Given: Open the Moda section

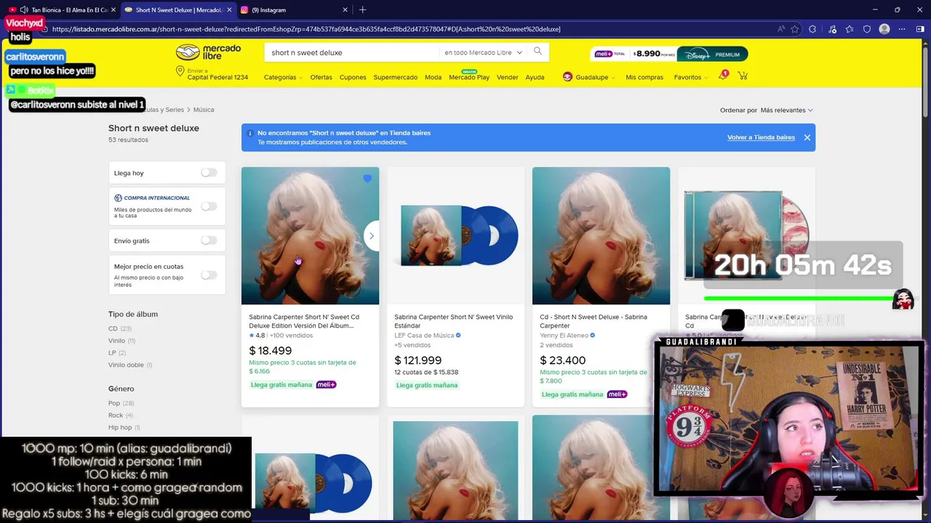Looking at the screenshot, I should coord(433,77).
